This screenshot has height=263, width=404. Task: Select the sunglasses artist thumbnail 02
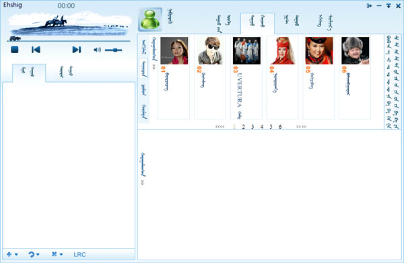coord(210,50)
